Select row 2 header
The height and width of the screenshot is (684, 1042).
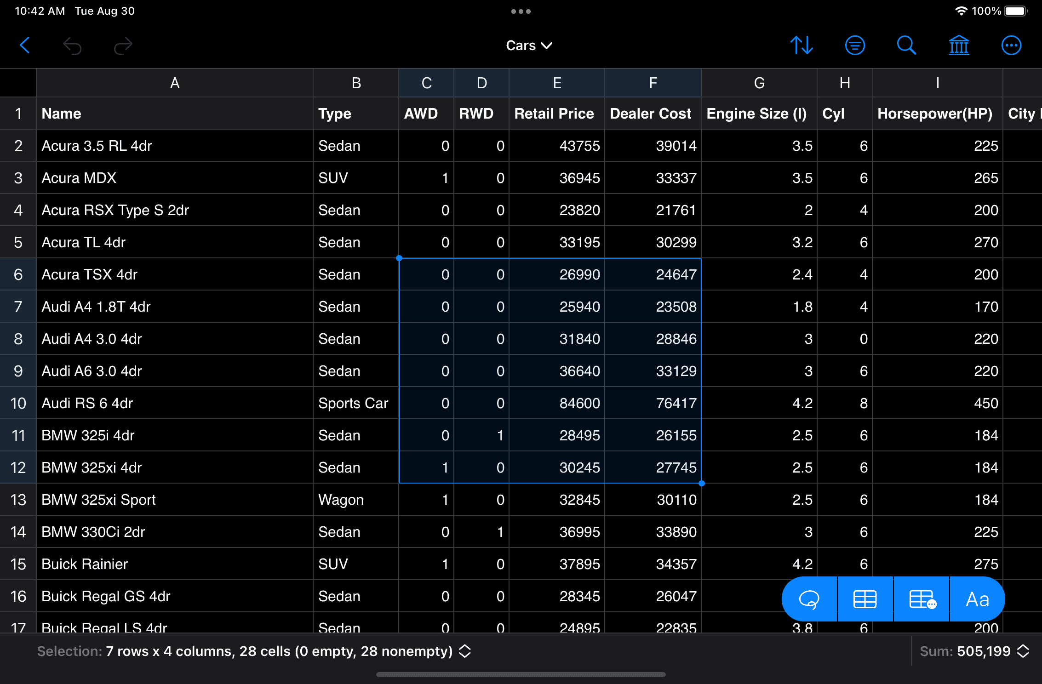pos(18,146)
